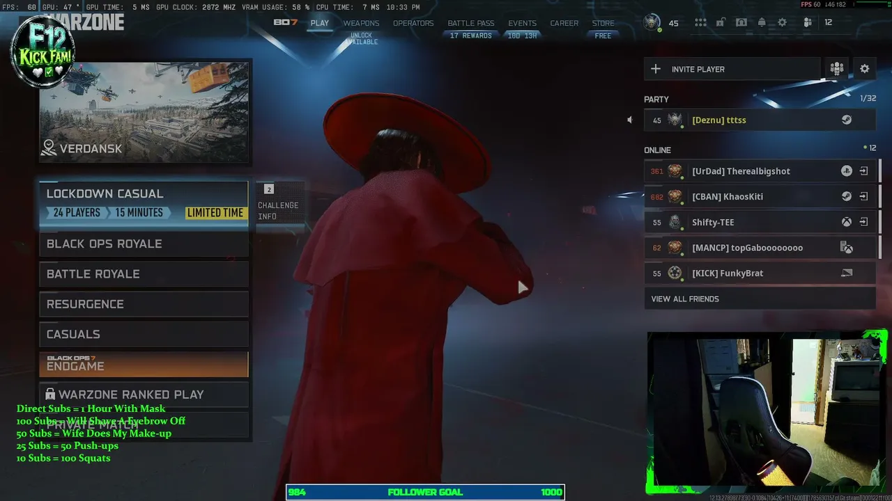Click join icon for KhaosKiti
This screenshot has height=501, width=892.
863,196
